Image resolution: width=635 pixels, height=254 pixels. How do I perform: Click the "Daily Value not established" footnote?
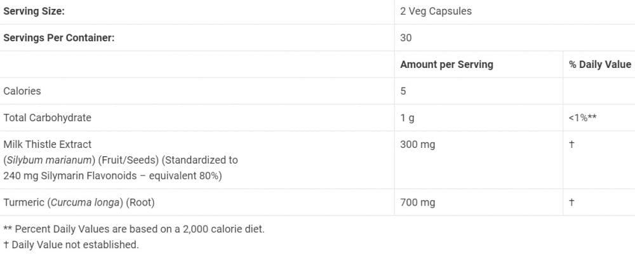(71, 244)
